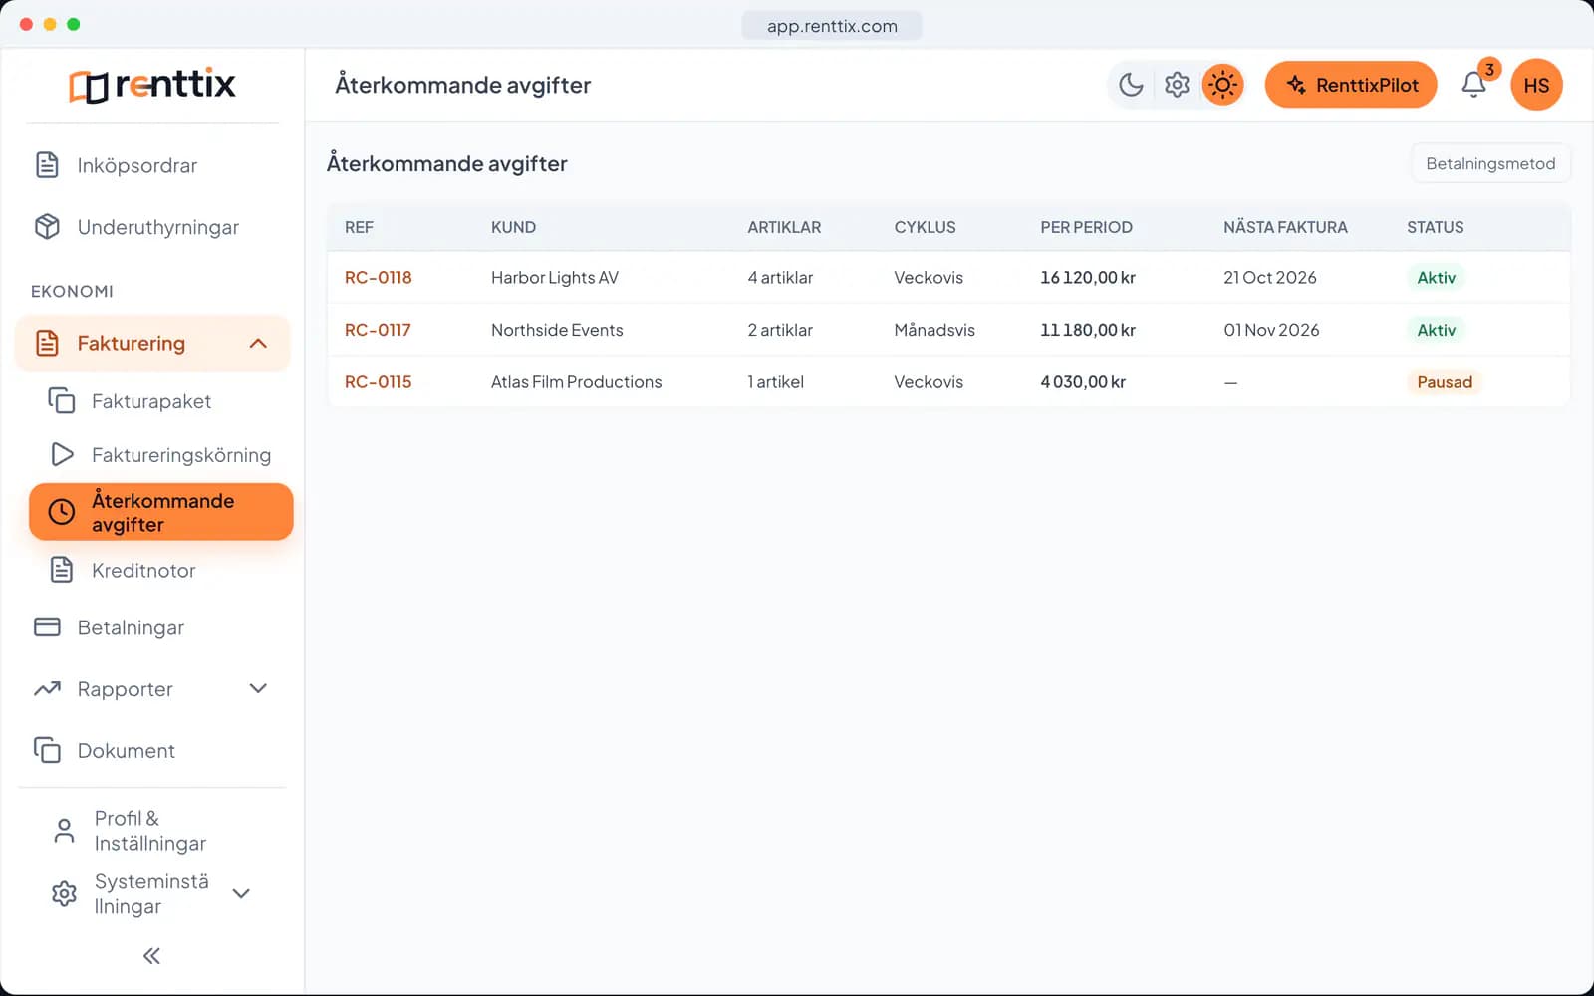Collapse the Fakturering section chevron

(258, 343)
